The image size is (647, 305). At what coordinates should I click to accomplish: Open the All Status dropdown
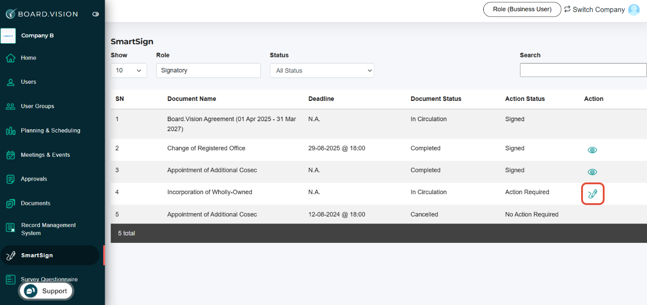click(322, 70)
